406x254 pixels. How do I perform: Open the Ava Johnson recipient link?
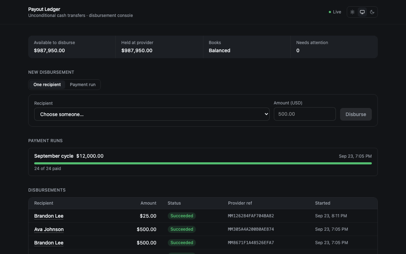pyautogui.click(x=49, y=229)
